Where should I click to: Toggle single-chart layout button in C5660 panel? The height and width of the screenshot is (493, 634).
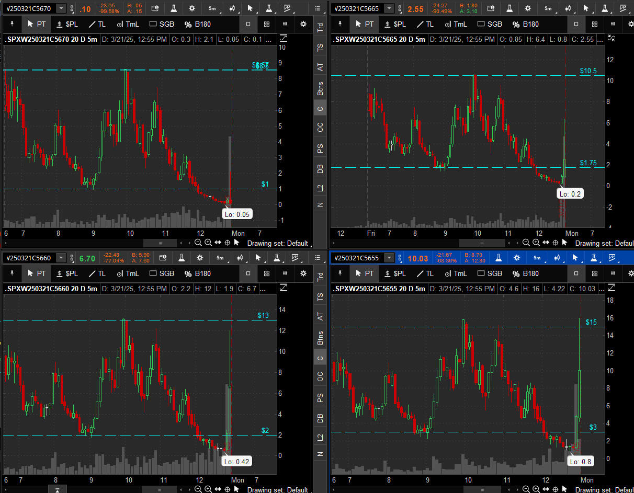click(248, 273)
